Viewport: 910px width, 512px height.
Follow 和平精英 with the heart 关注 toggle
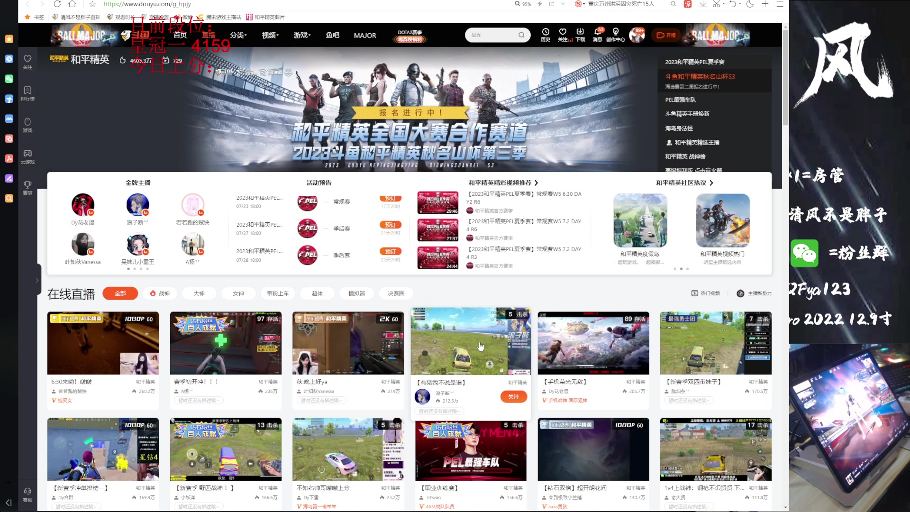27,62
